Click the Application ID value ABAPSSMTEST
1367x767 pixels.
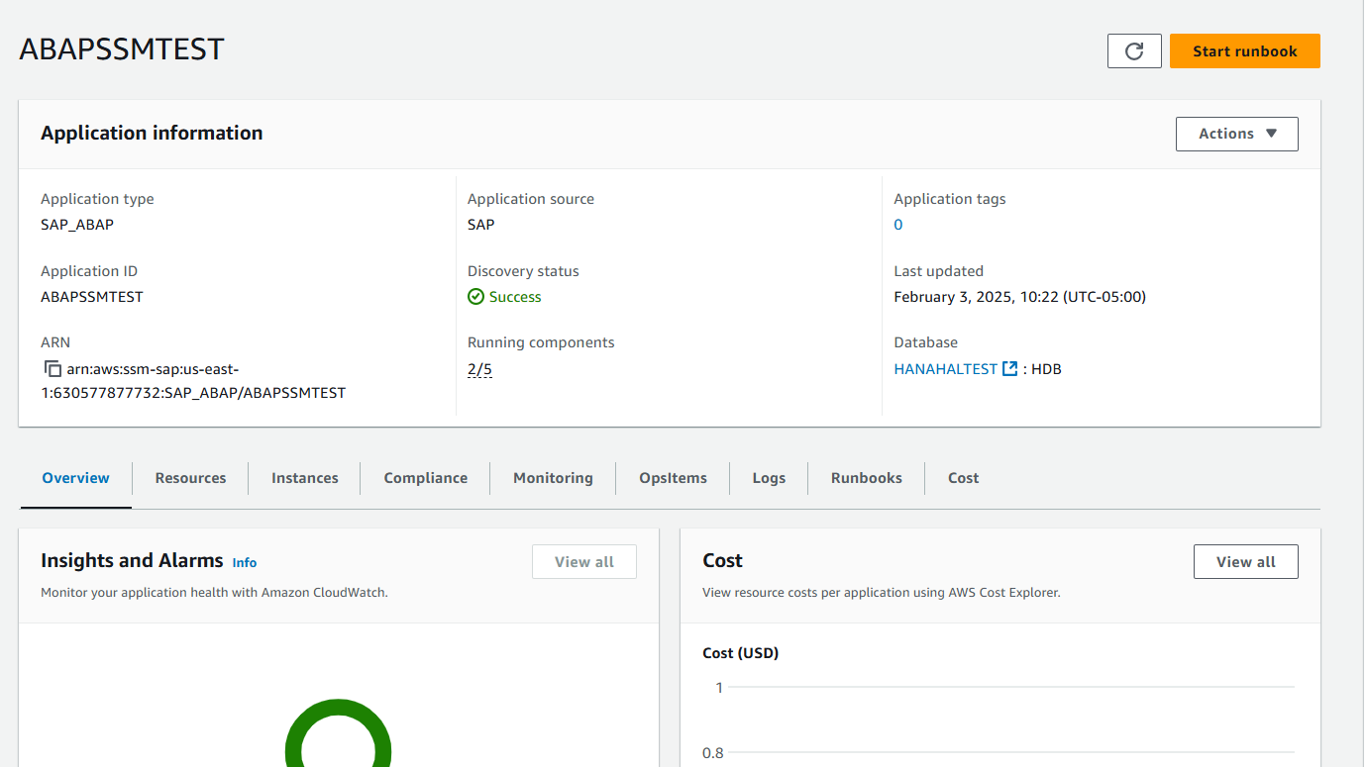click(x=92, y=297)
